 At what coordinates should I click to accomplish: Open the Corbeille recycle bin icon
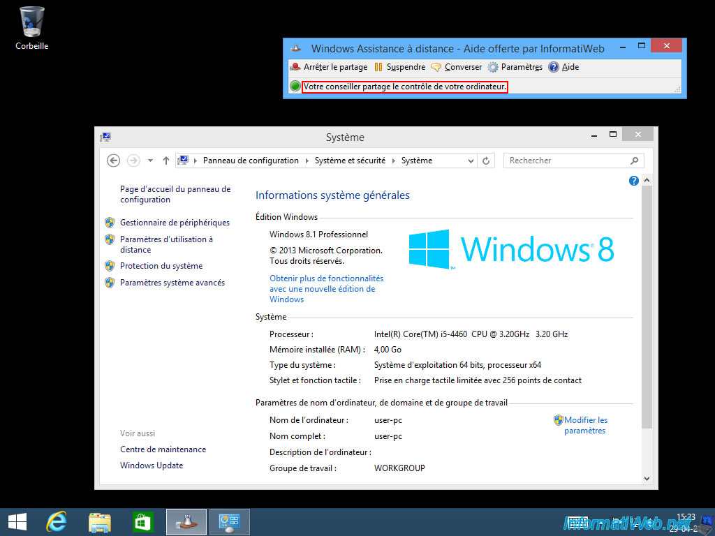(32, 27)
